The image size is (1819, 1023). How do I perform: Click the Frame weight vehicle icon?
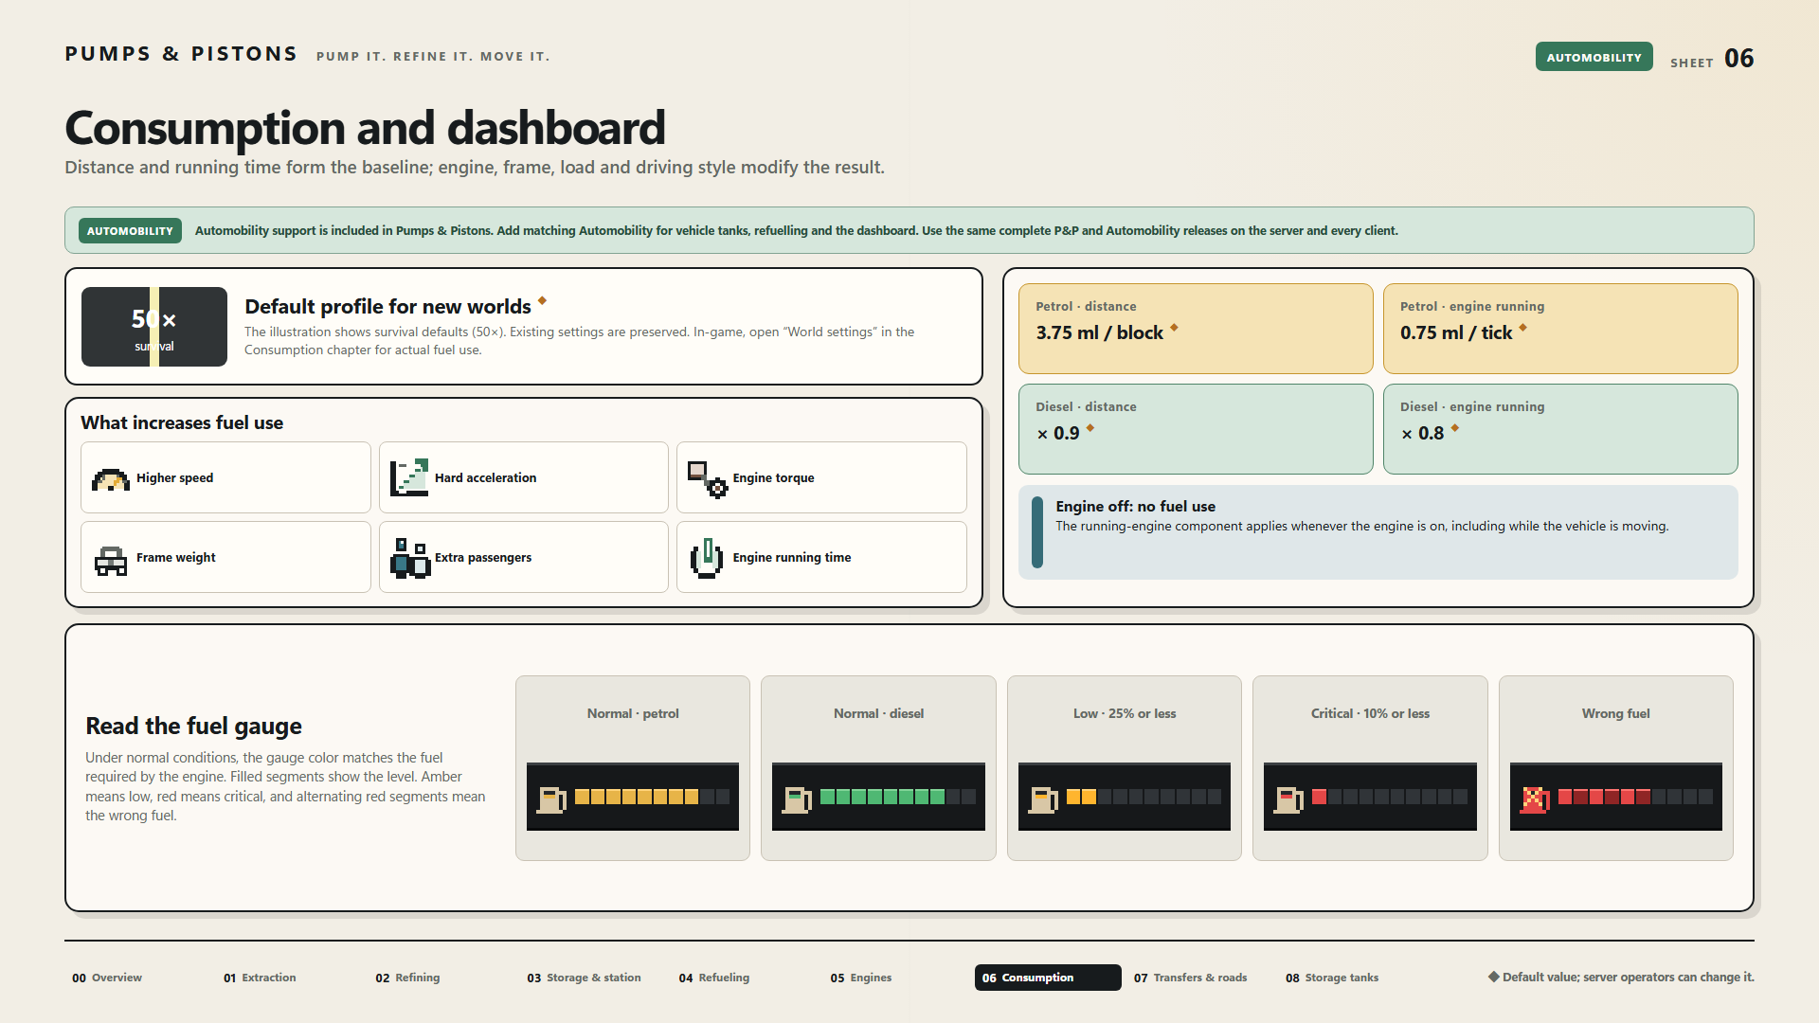pos(111,560)
